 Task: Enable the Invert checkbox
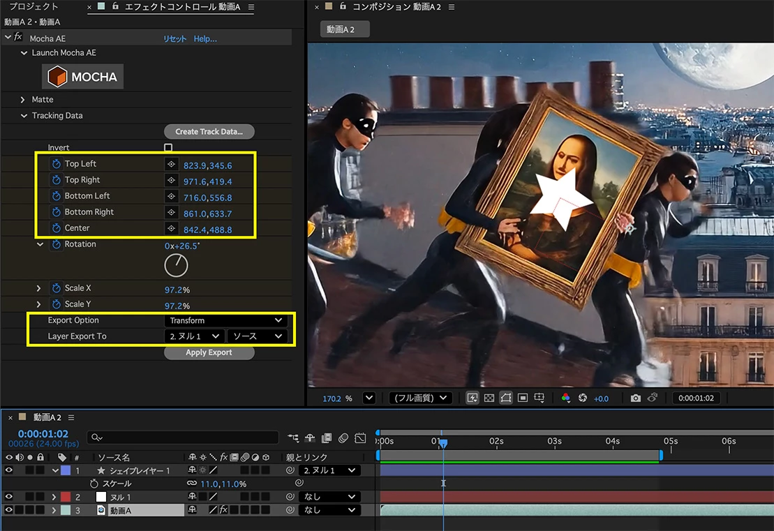pos(168,147)
